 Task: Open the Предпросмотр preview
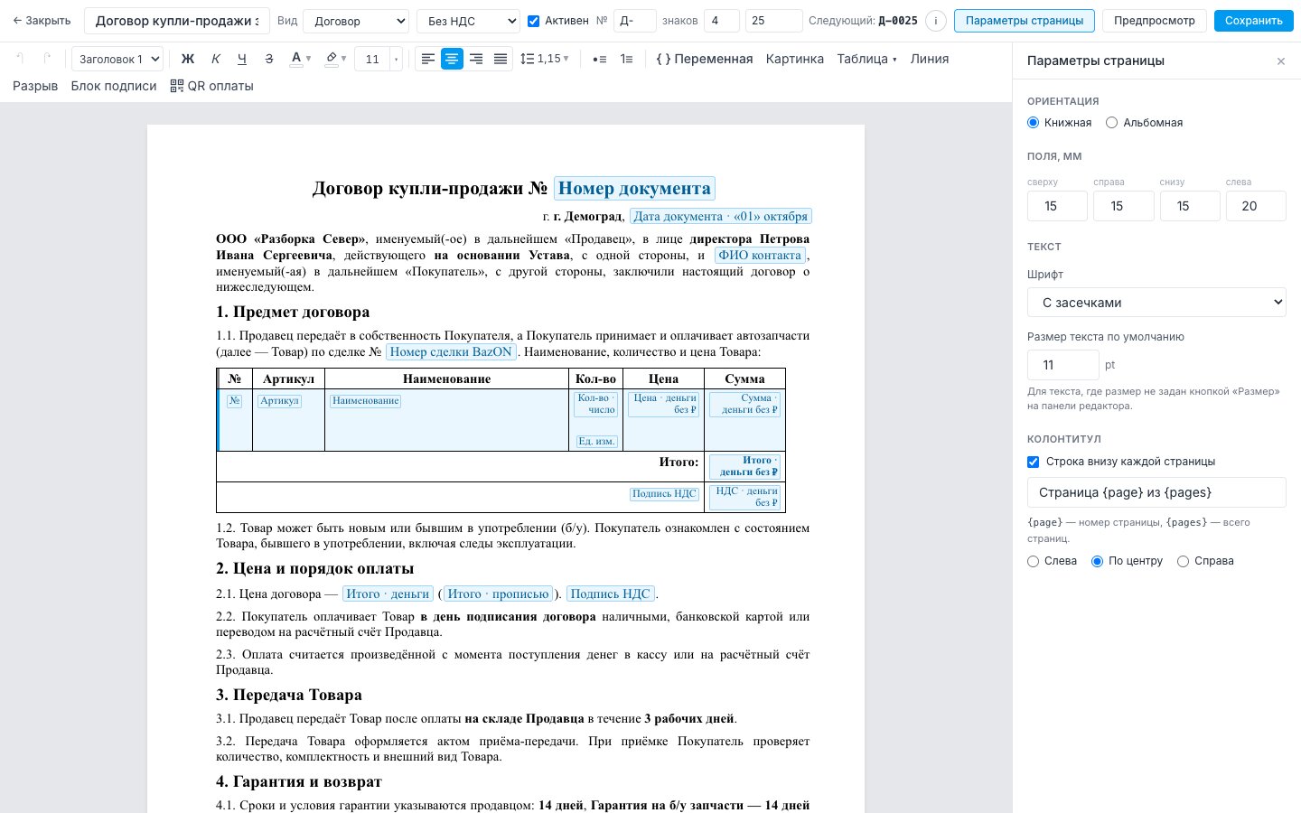click(1154, 21)
